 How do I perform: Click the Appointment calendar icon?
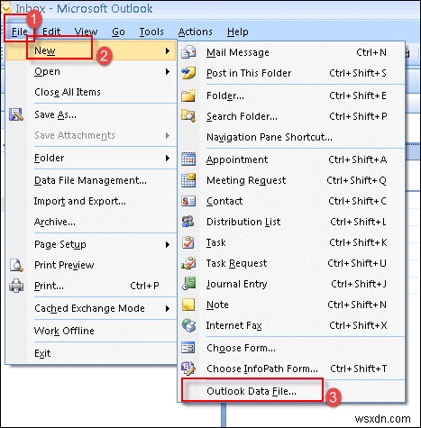click(188, 159)
